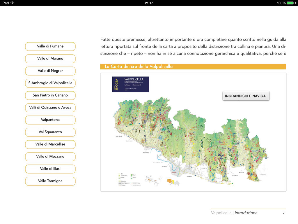Choose Valli di Quinzano e Avesa
The image size is (298, 224).
coord(50,108)
